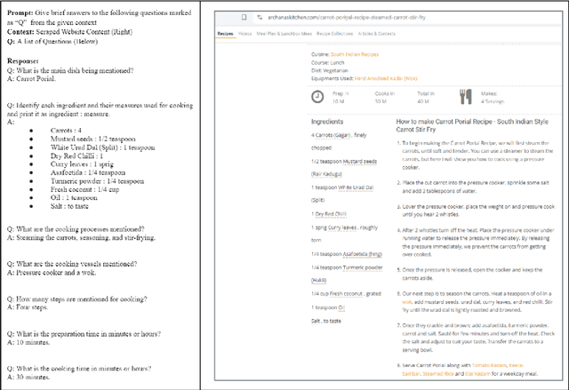Go to Meal Plan & Lunchbox Ideas
The image size is (569, 390).
pyautogui.click(x=284, y=33)
